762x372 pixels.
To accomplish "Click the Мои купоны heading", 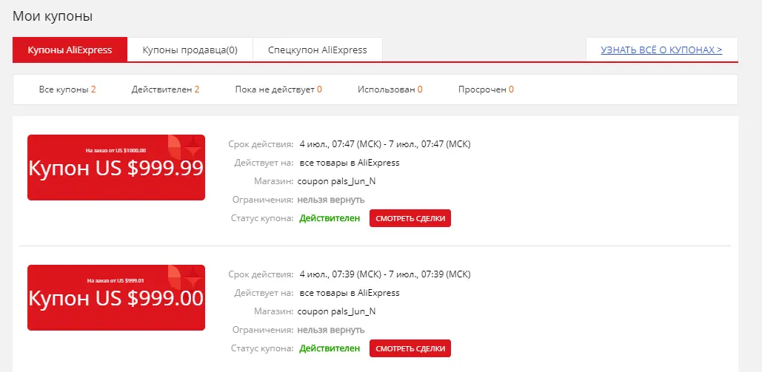I will point(53,16).
